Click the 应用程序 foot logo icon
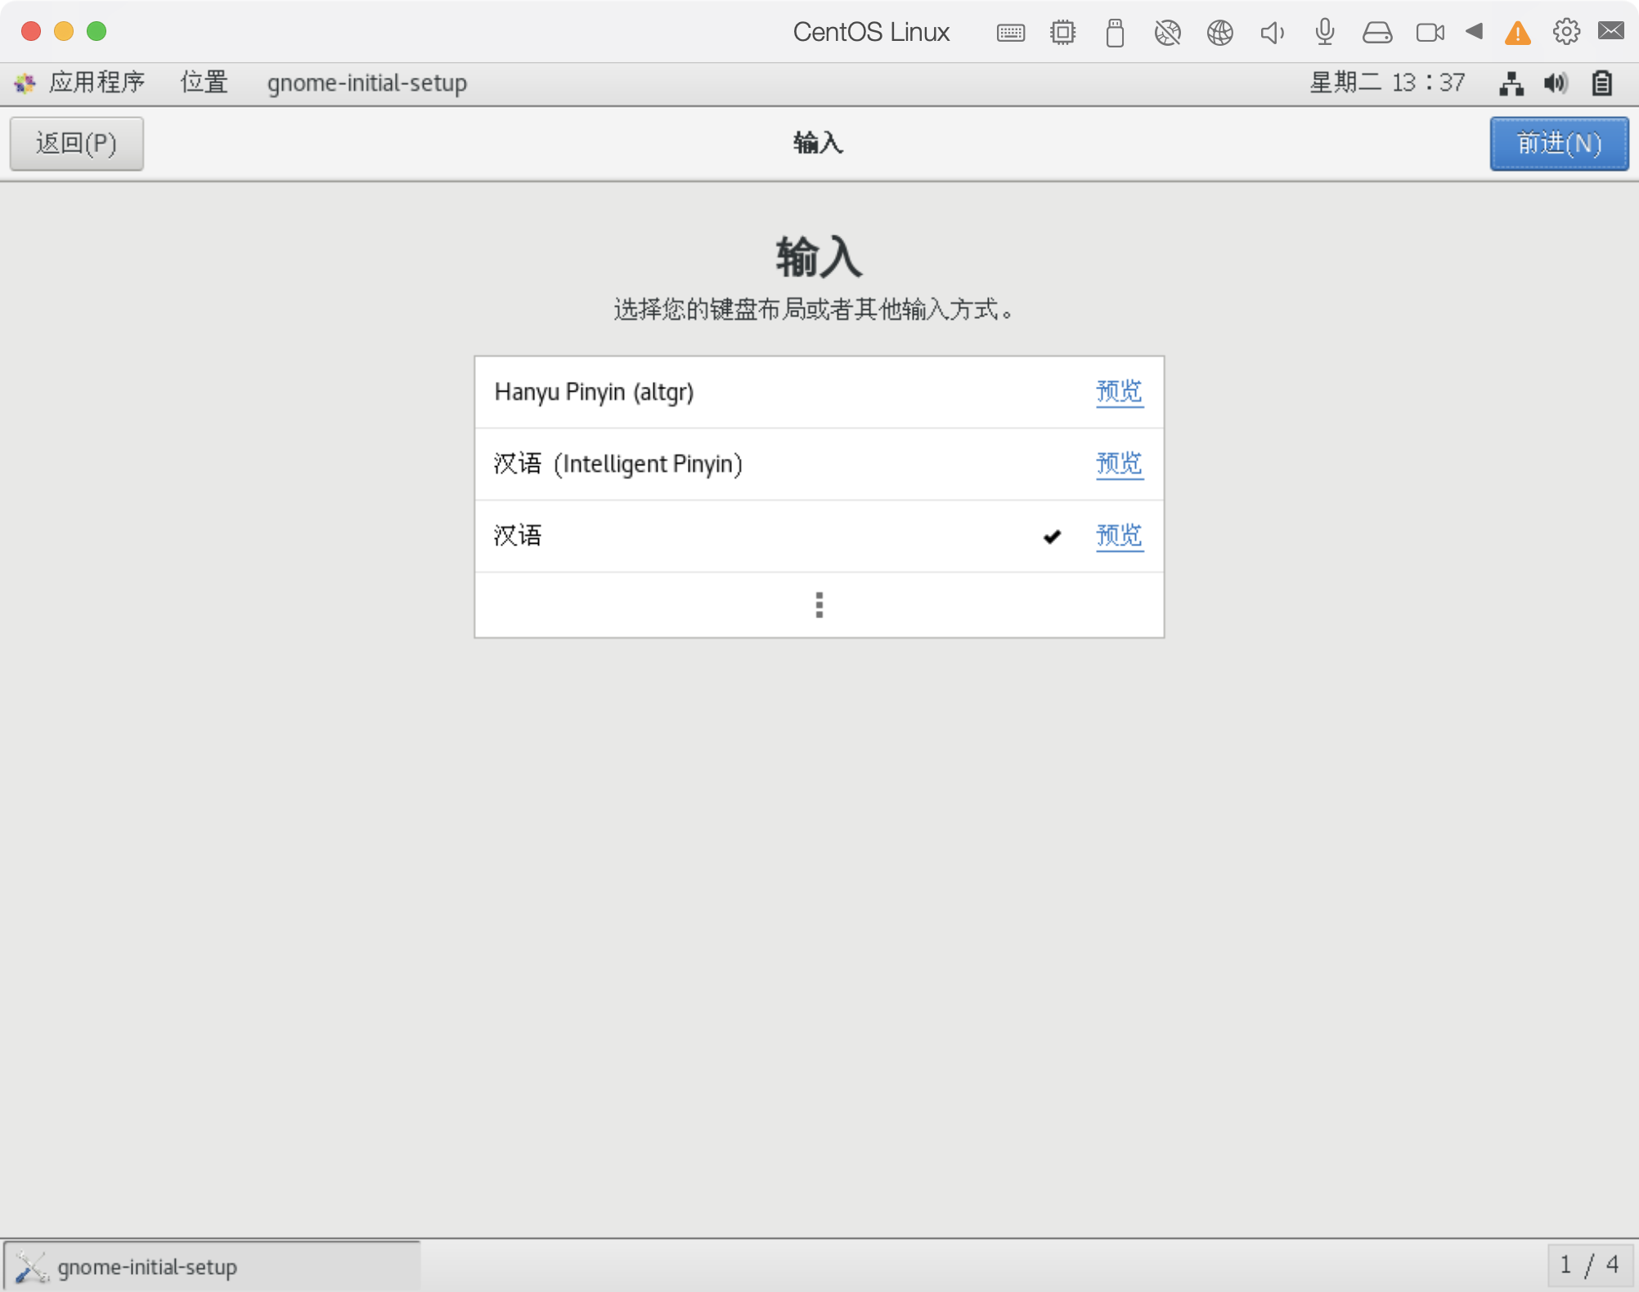Viewport: 1639px width, 1292px height. [x=25, y=83]
